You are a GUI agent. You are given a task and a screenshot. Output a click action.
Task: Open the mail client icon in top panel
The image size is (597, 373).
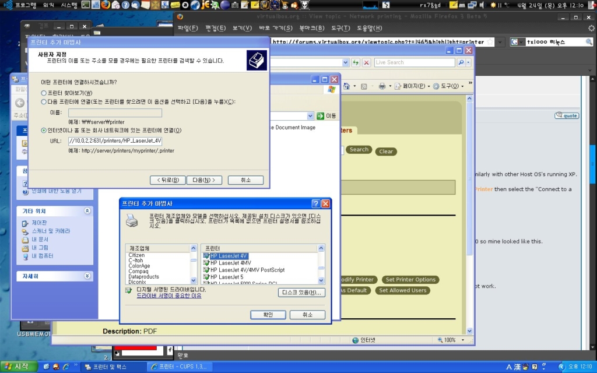pyautogui.click(x=116, y=5)
